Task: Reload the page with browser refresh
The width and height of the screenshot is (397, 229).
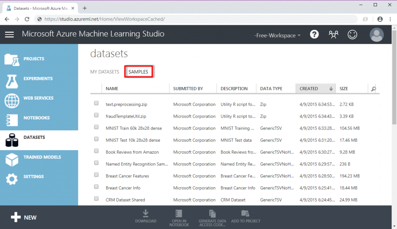Action: pos(27,19)
